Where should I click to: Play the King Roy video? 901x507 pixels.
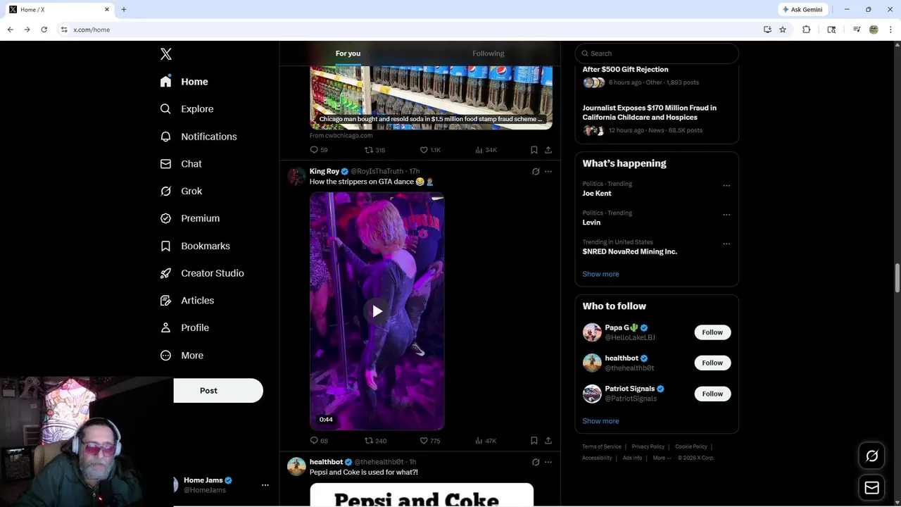pos(377,311)
